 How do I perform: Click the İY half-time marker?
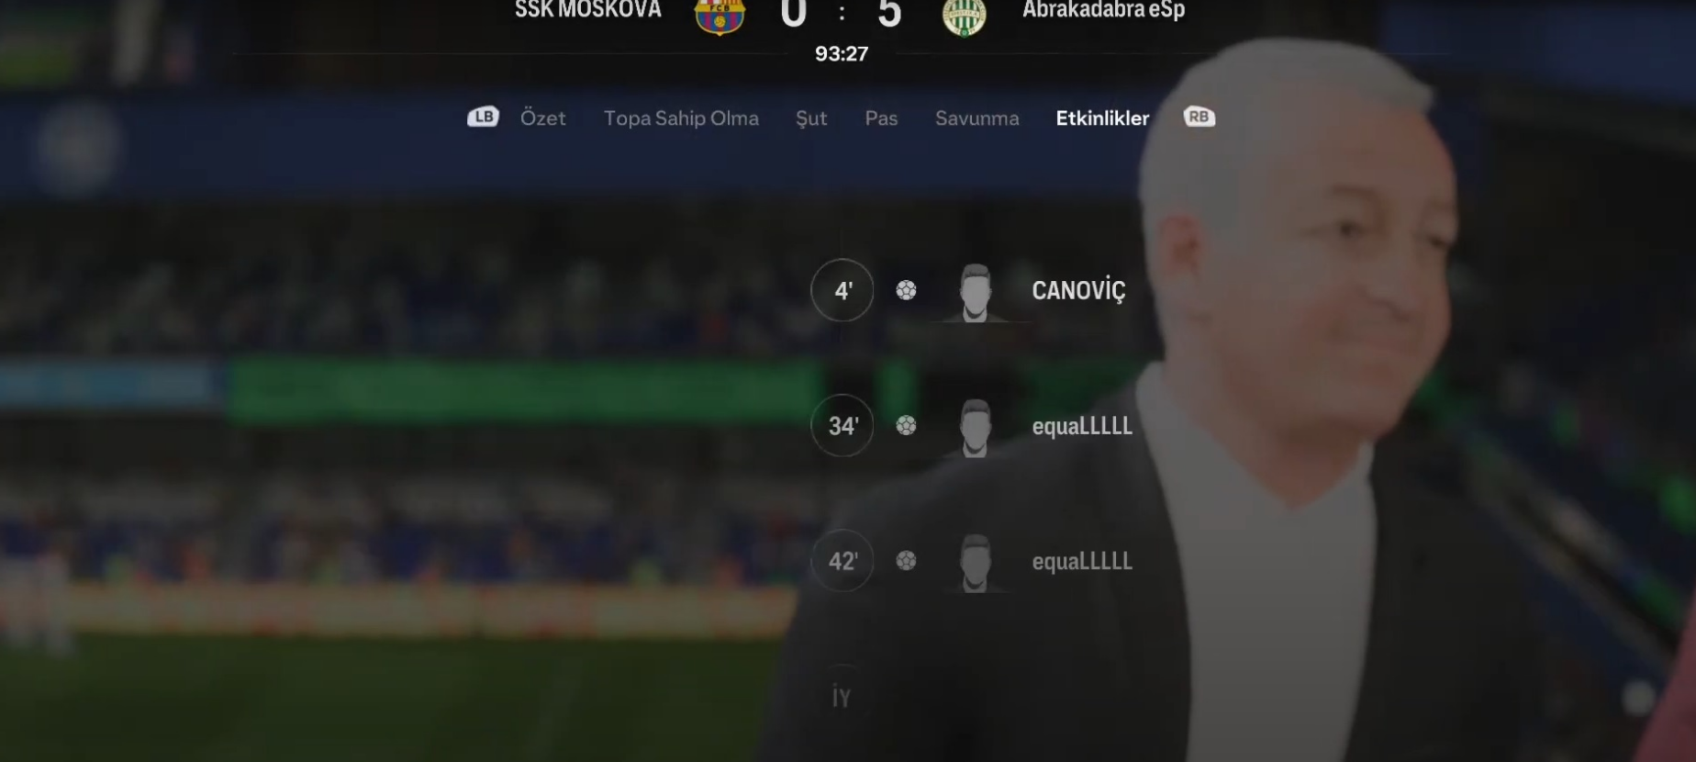click(x=842, y=697)
